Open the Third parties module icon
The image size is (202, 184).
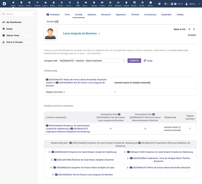[21, 2]
